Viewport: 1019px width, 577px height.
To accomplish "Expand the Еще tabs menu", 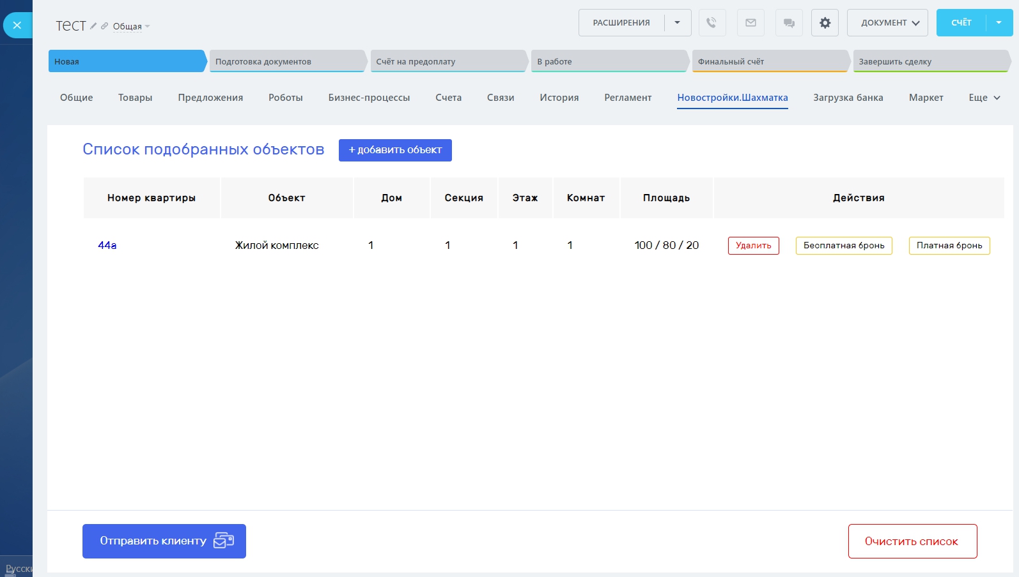I will 984,98.
